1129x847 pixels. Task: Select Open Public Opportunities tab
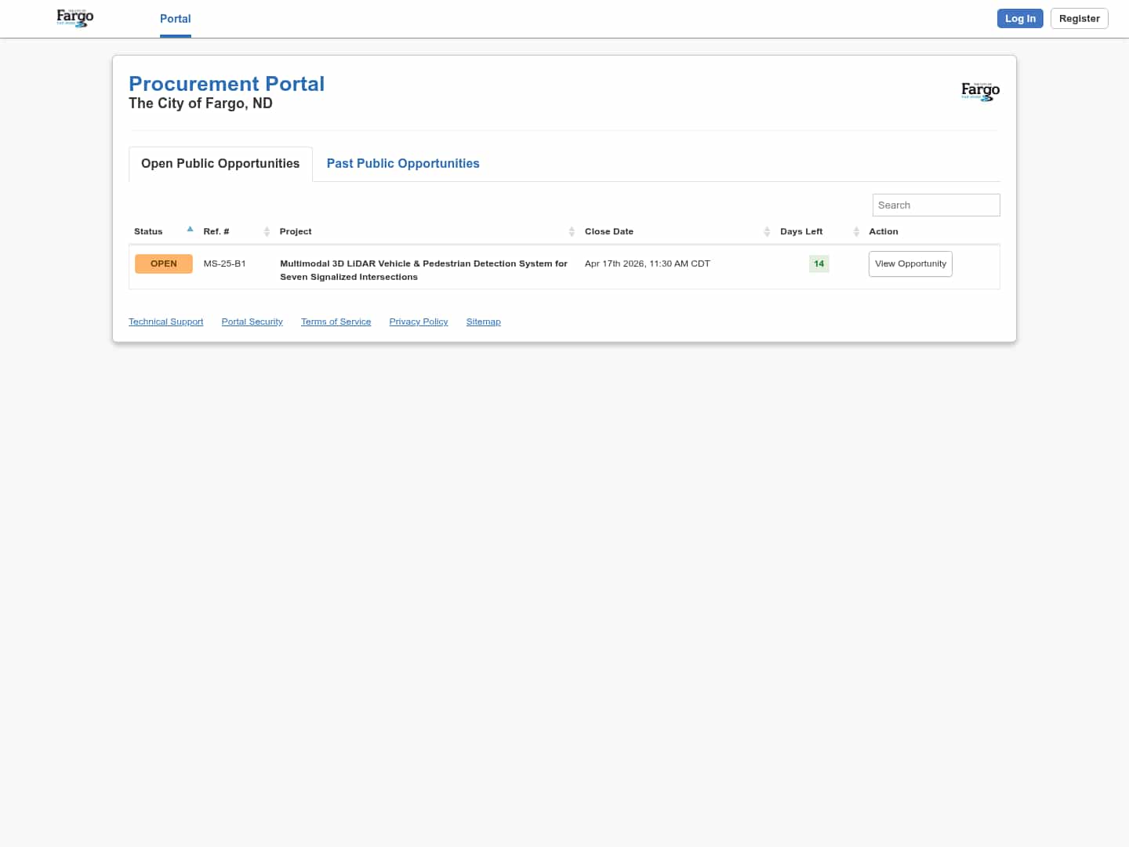(220, 164)
